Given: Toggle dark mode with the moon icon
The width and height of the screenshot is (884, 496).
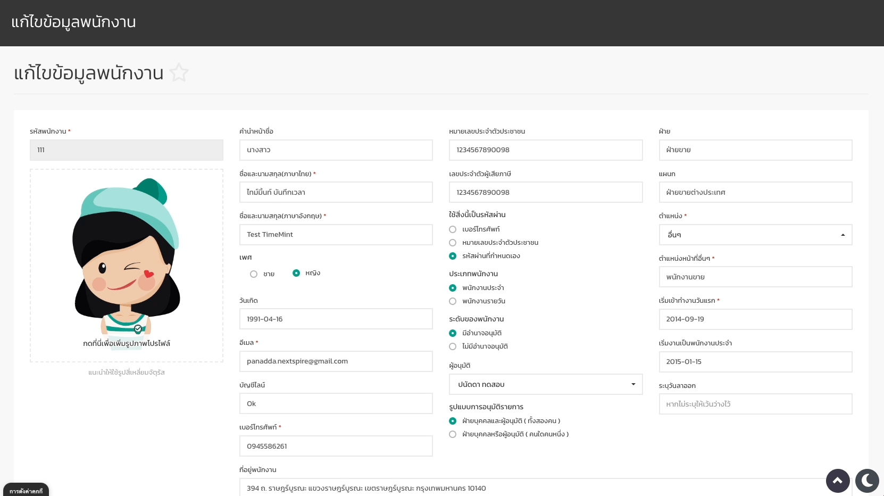Looking at the screenshot, I should [867, 481].
